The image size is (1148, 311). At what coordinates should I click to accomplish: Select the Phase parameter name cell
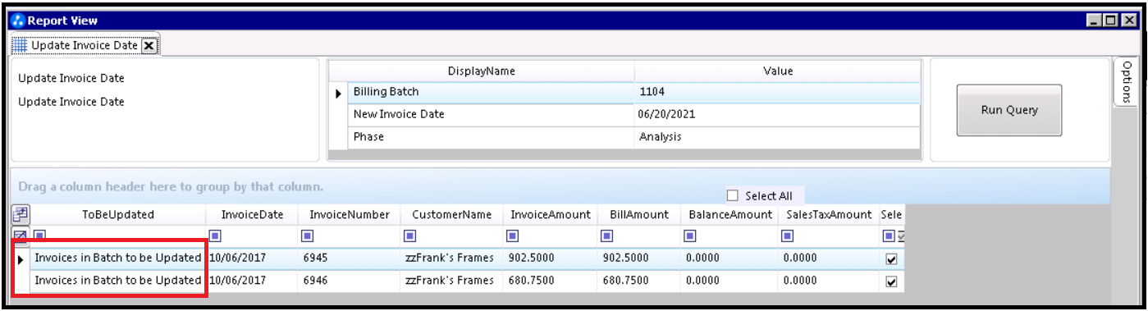point(491,137)
